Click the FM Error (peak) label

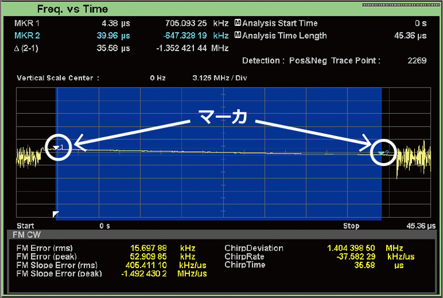(46, 257)
